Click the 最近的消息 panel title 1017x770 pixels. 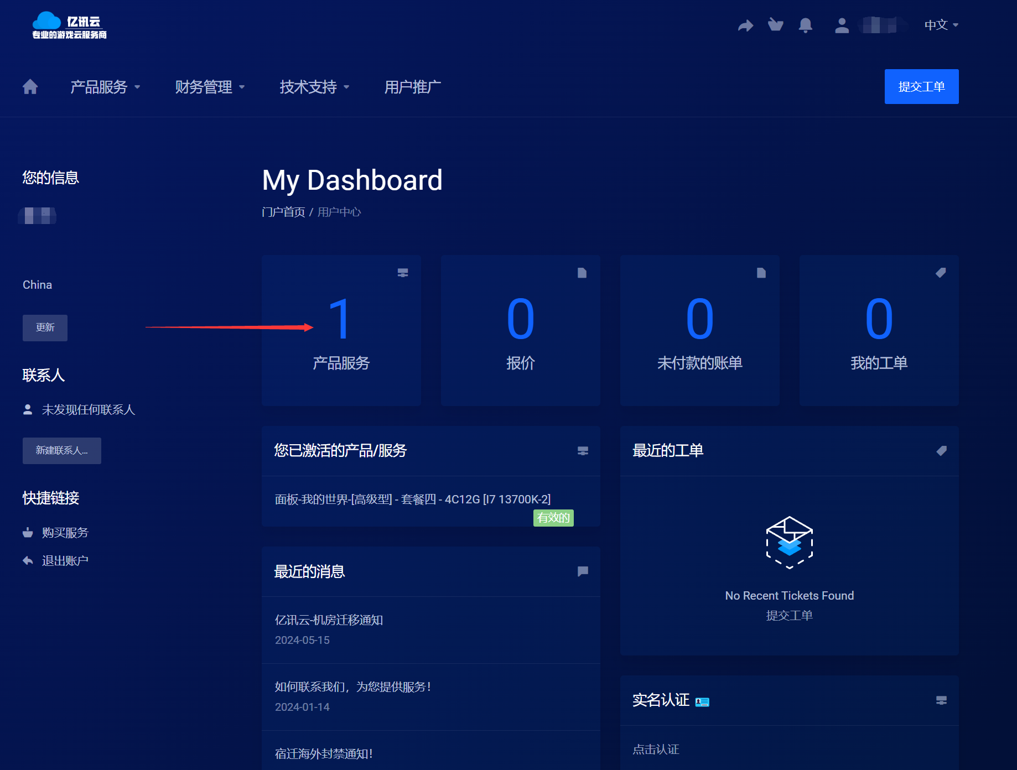[309, 571]
